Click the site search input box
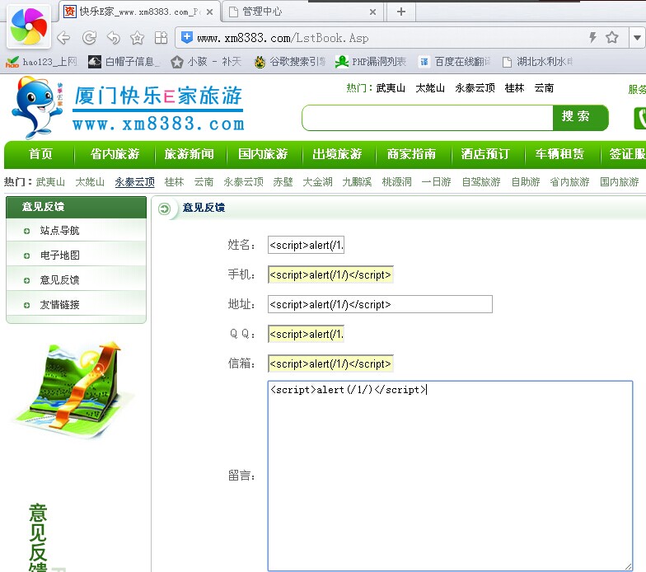646x572 pixels. coord(427,118)
